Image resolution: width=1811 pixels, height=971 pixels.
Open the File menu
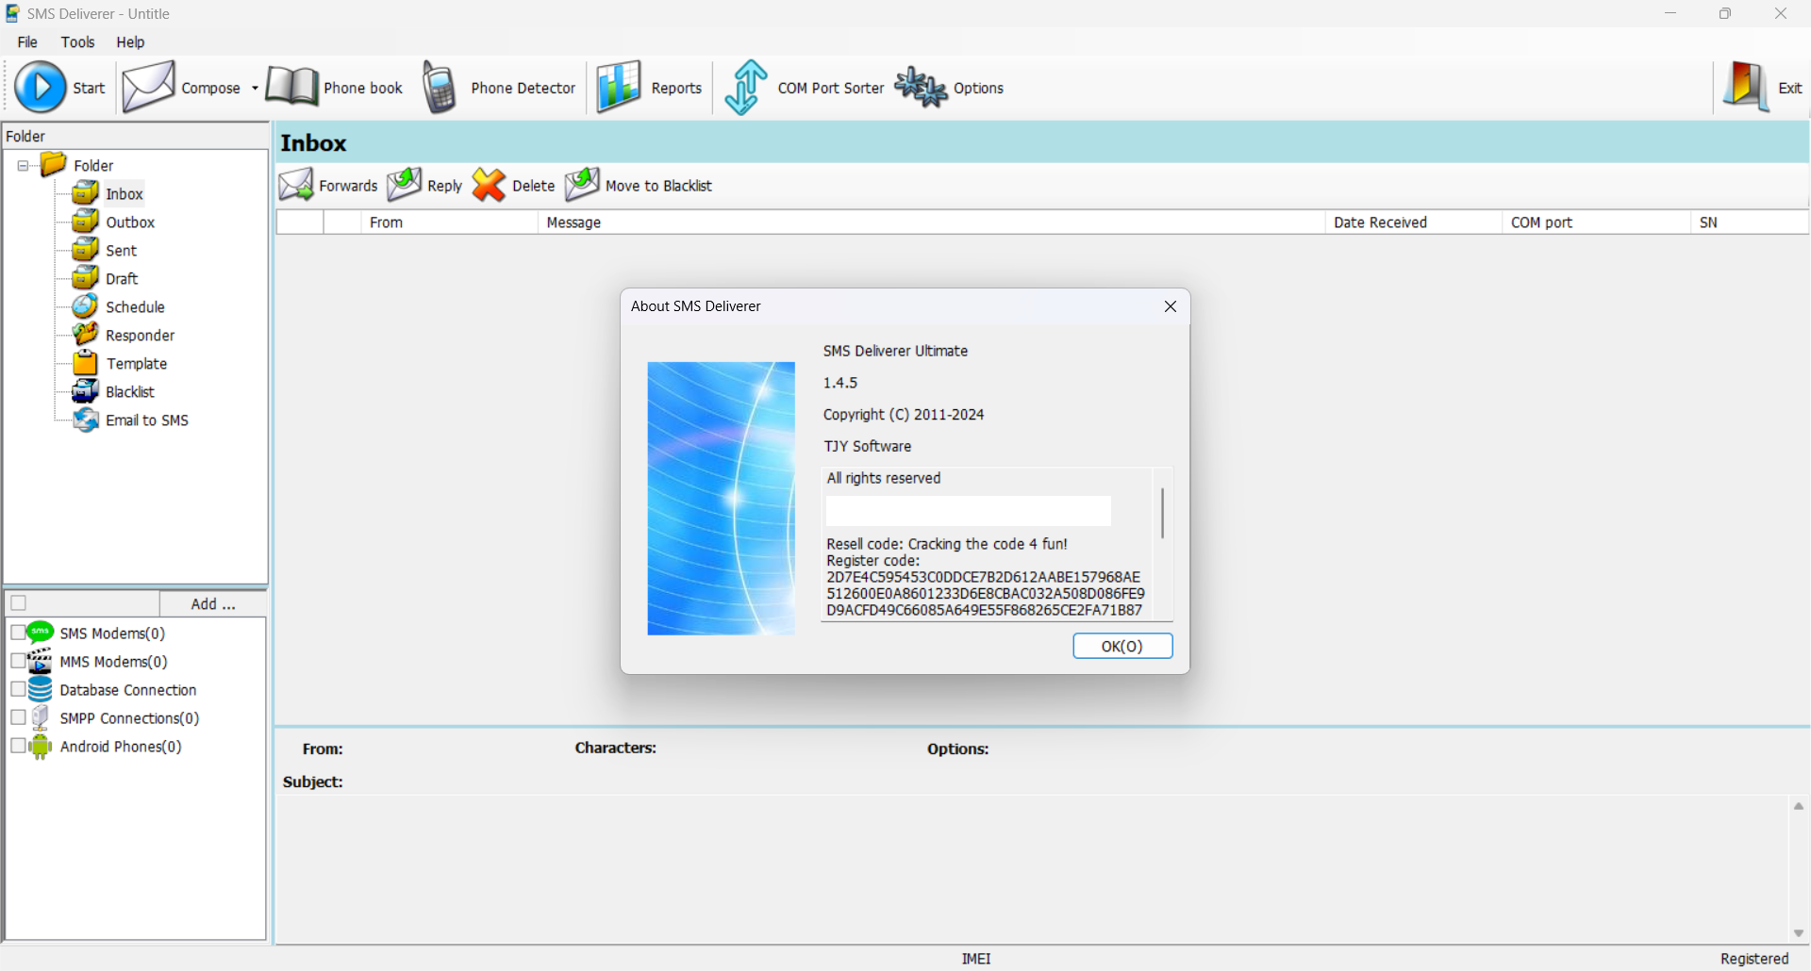pyautogui.click(x=27, y=41)
